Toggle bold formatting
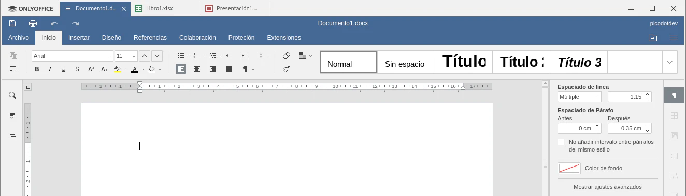The width and height of the screenshot is (686, 196). (x=37, y=69)
